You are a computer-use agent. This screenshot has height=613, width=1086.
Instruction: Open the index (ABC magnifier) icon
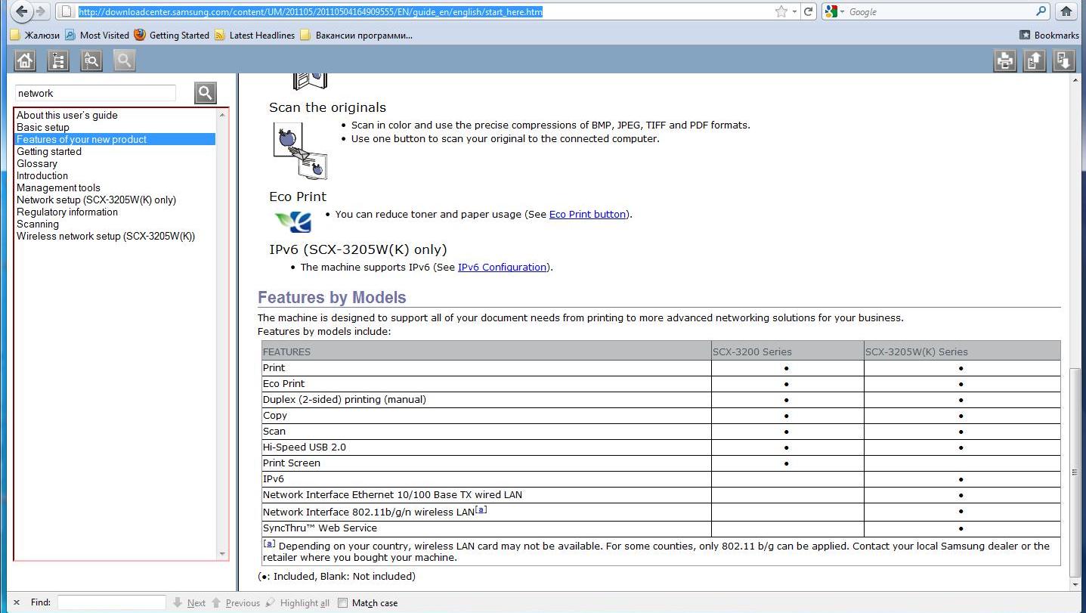tap(91, 60)
